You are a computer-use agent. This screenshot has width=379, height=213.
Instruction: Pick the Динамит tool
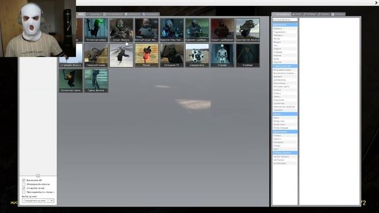(285, 76)
